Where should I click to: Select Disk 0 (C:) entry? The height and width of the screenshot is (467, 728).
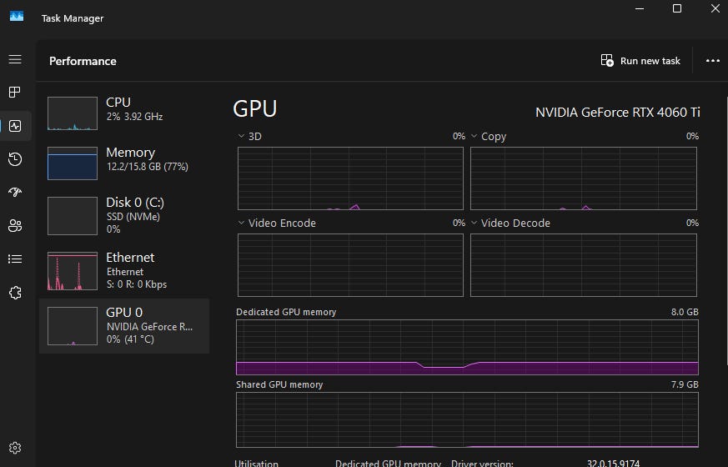coord(124,215)
